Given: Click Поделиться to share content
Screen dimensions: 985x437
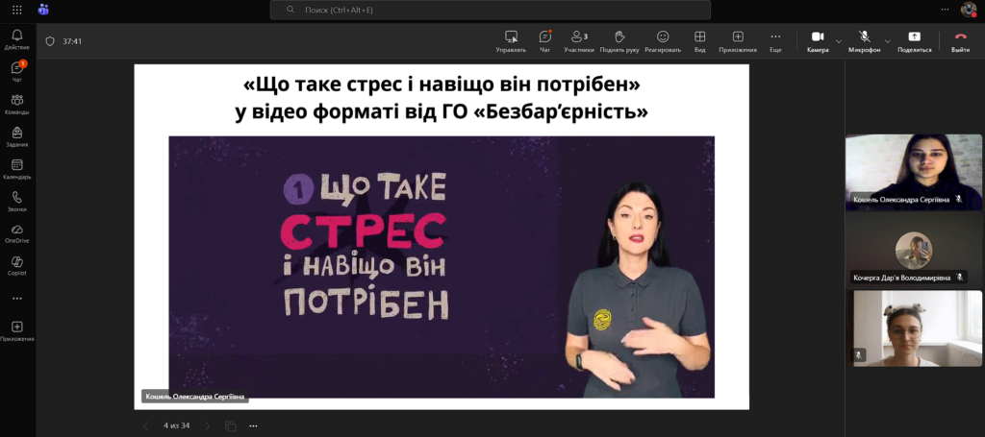Looking at the screenshot, I should click(x=914, y=40).
